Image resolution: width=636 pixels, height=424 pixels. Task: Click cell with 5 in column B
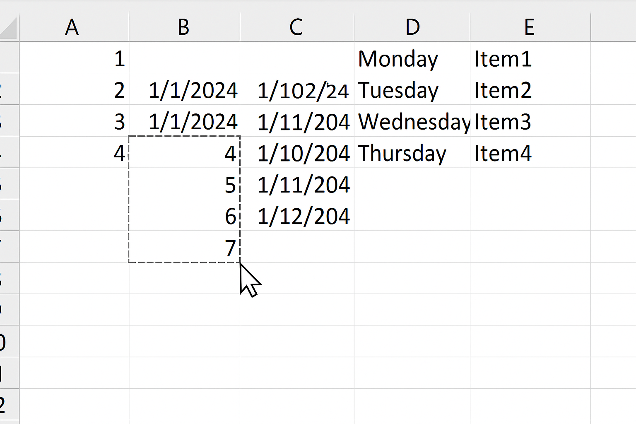click(184, 183)
